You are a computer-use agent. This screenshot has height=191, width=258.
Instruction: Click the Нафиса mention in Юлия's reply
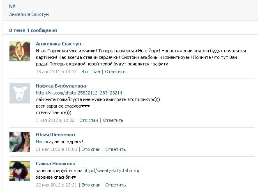[x=44, y=142]
